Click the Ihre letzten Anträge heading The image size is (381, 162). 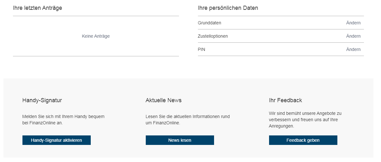37,8
